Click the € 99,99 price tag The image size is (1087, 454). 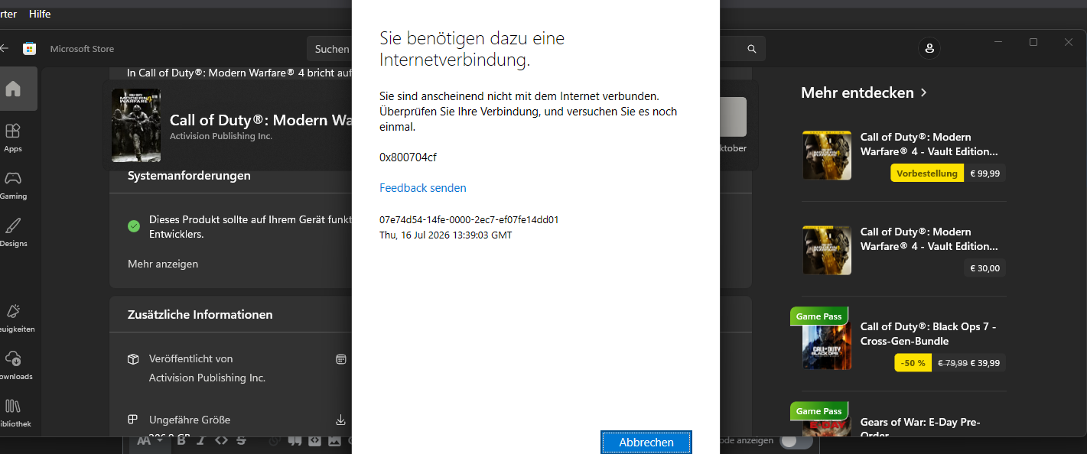tap(984, 173)
